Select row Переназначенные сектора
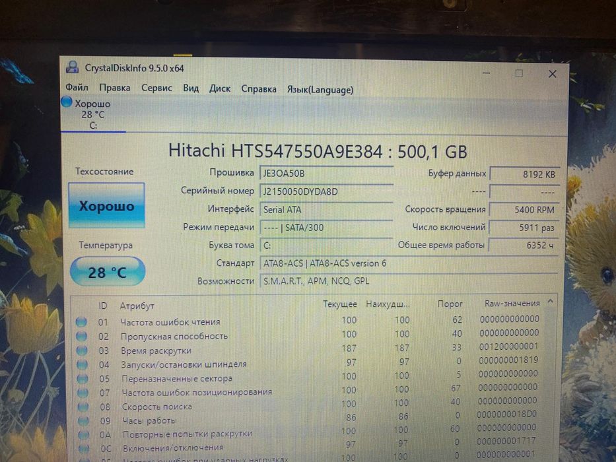This screenshot has width=616, height=462. click(x=308, y=377)
